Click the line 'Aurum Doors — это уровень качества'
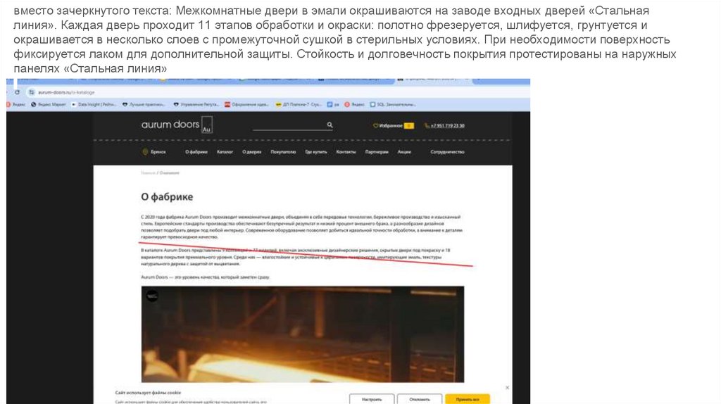Screen dimensions: 721x404 click(x=205, y=277)
